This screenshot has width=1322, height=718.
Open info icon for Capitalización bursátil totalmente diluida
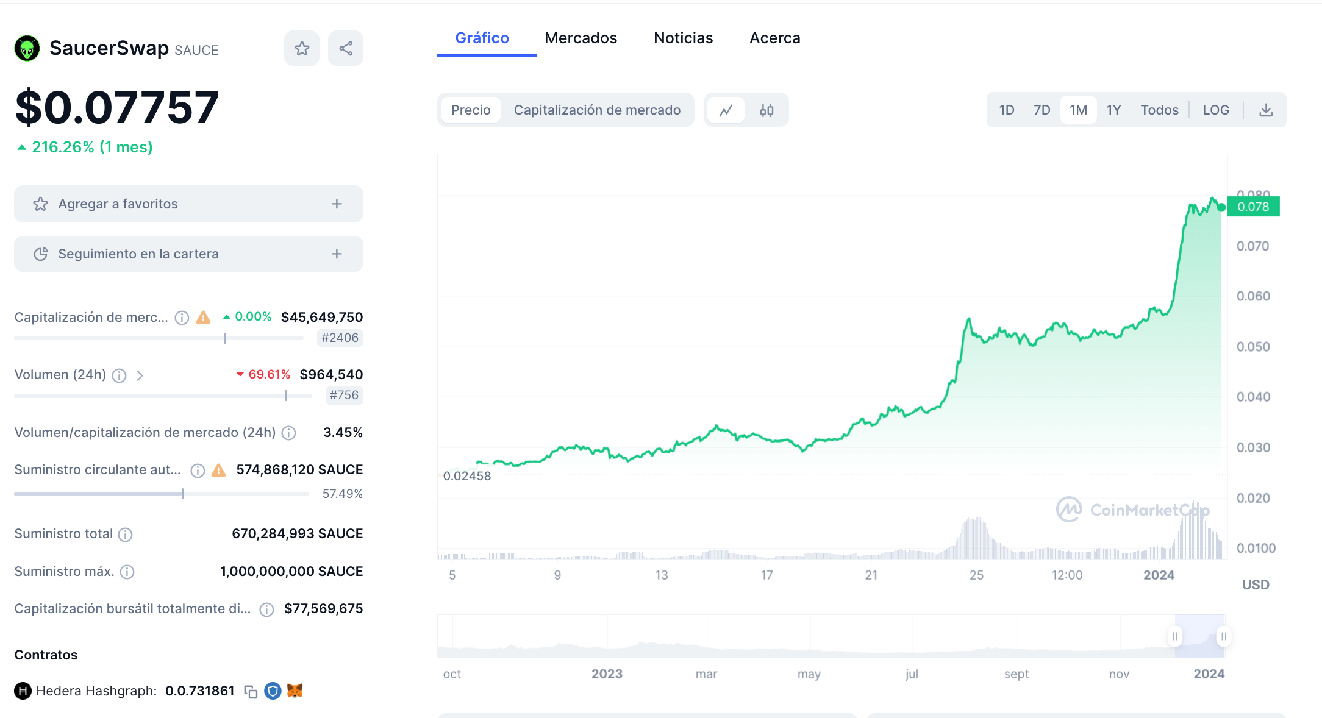pyautogui.click(x=266, y=610)
